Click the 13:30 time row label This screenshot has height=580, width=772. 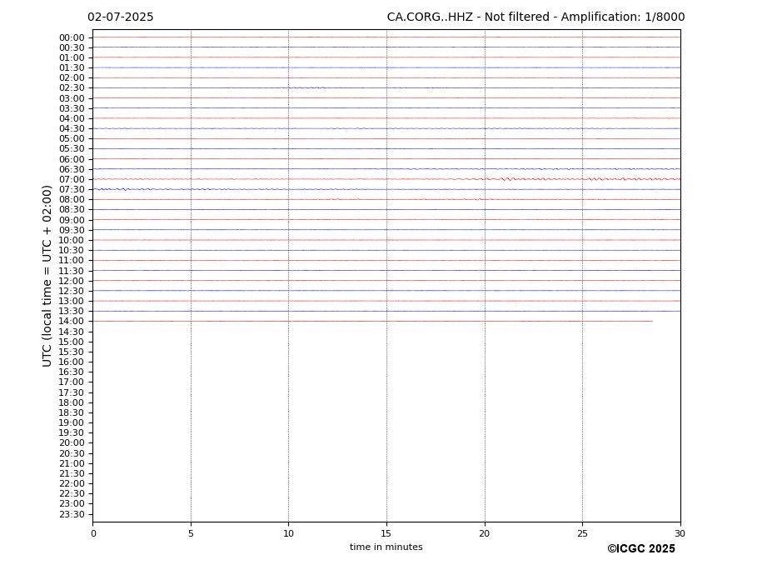pyautogui.click(x=72, y=312)
